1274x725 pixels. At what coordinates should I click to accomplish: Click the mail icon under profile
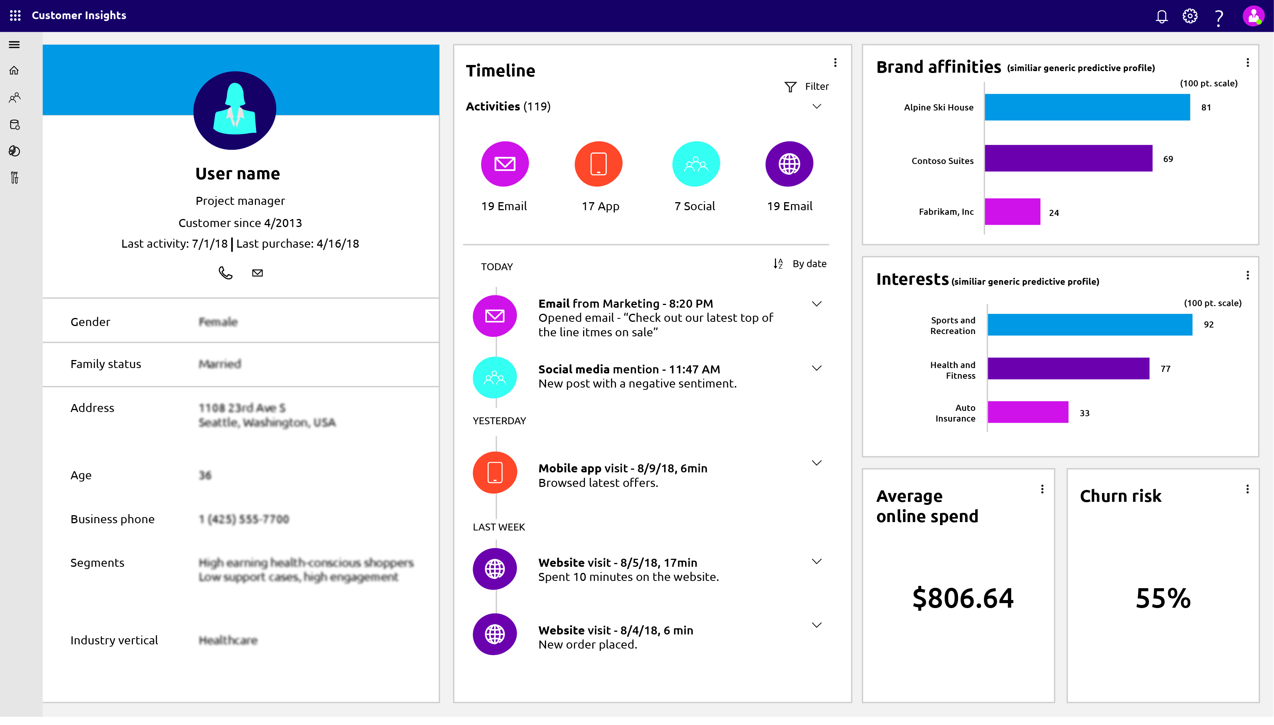pos(258,273)
